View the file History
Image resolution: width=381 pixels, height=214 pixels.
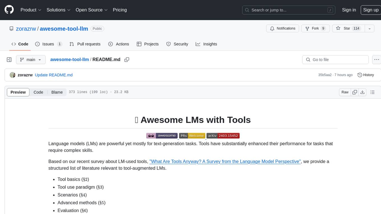(x=366, y=75)
